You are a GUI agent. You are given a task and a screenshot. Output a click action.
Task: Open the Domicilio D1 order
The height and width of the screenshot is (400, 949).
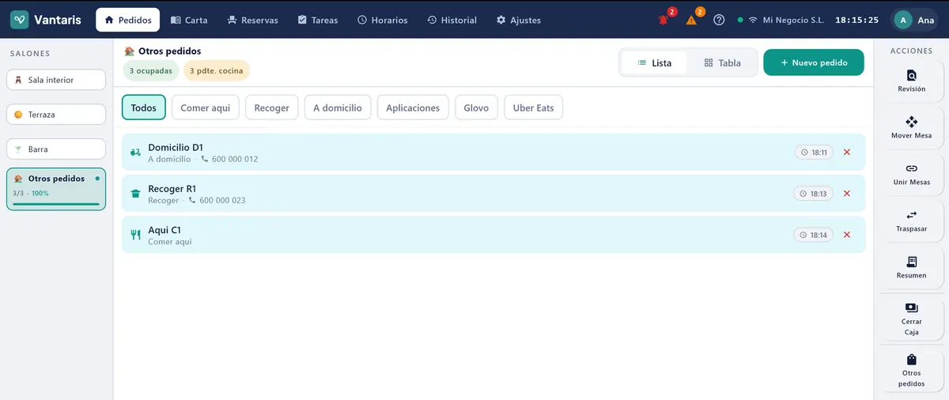click(x=493, y=152)
